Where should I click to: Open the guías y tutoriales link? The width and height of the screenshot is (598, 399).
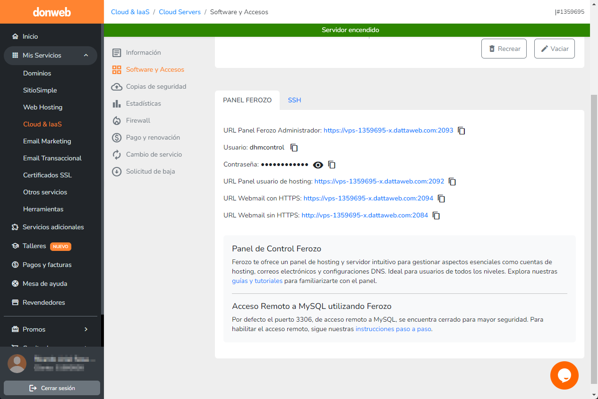click(x=257, y=281)
